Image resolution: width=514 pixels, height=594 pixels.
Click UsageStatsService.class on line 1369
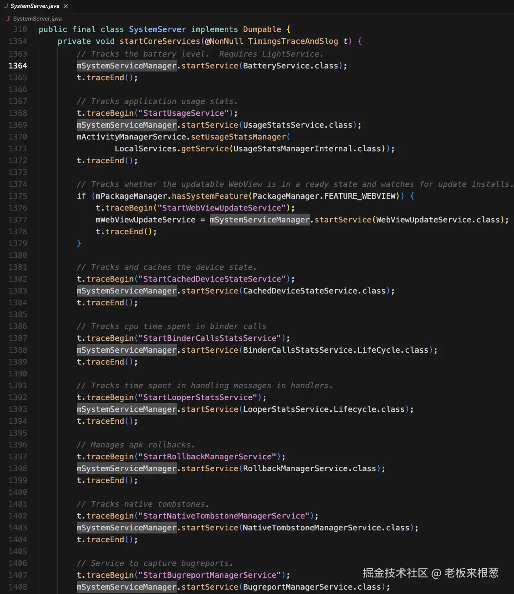(x=298, y=125)
